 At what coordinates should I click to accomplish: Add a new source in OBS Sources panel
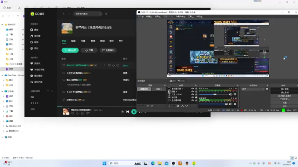(x=169, y=106)
